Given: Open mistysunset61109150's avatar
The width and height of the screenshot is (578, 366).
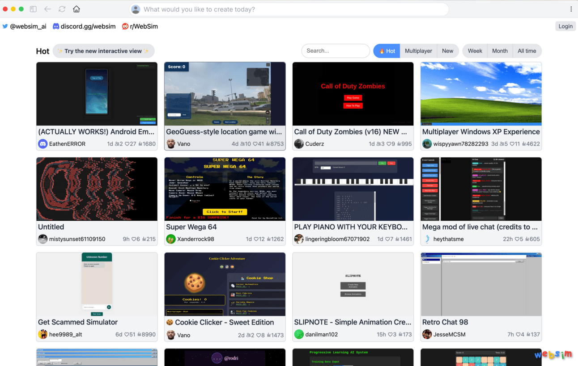Looking at the screenshot, I should 43,239.
